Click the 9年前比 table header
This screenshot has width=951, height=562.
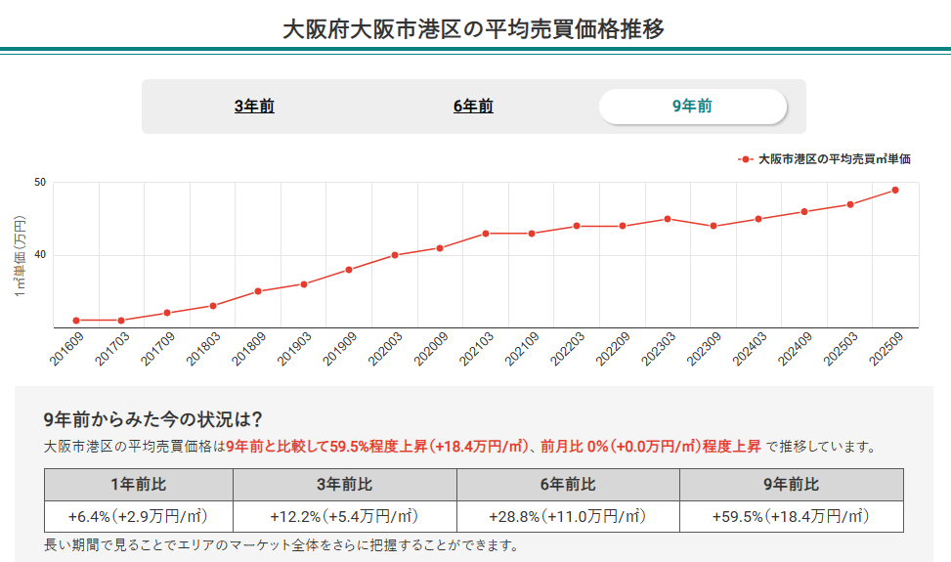[791, 485]
